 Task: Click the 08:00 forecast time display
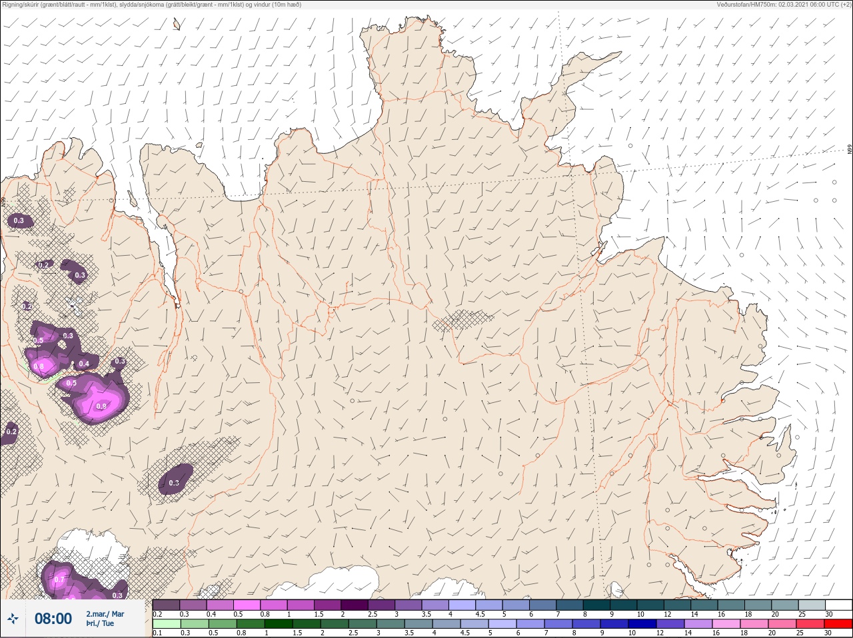point(53,619)
